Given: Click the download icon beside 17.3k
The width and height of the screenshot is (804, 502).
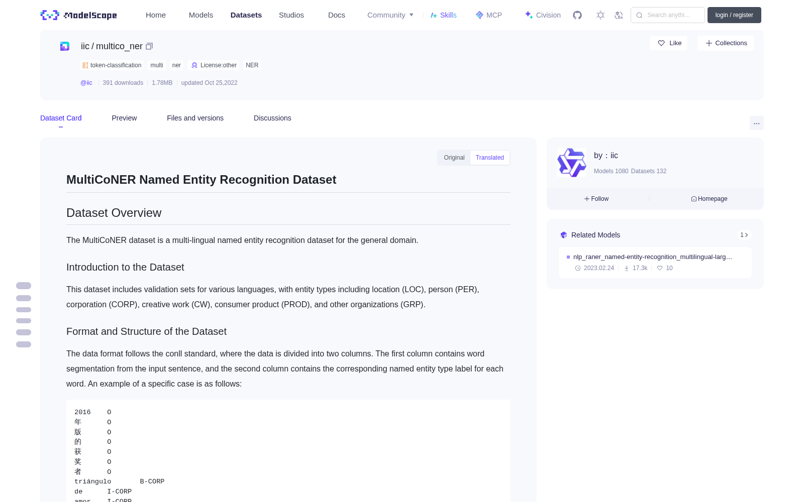Looking at the screenshot, I should coord(627,268).
